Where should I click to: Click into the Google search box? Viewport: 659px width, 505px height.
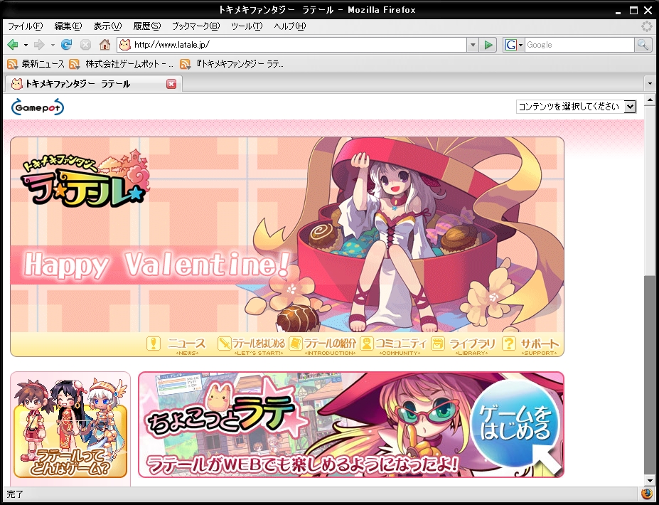pos(579,45)
